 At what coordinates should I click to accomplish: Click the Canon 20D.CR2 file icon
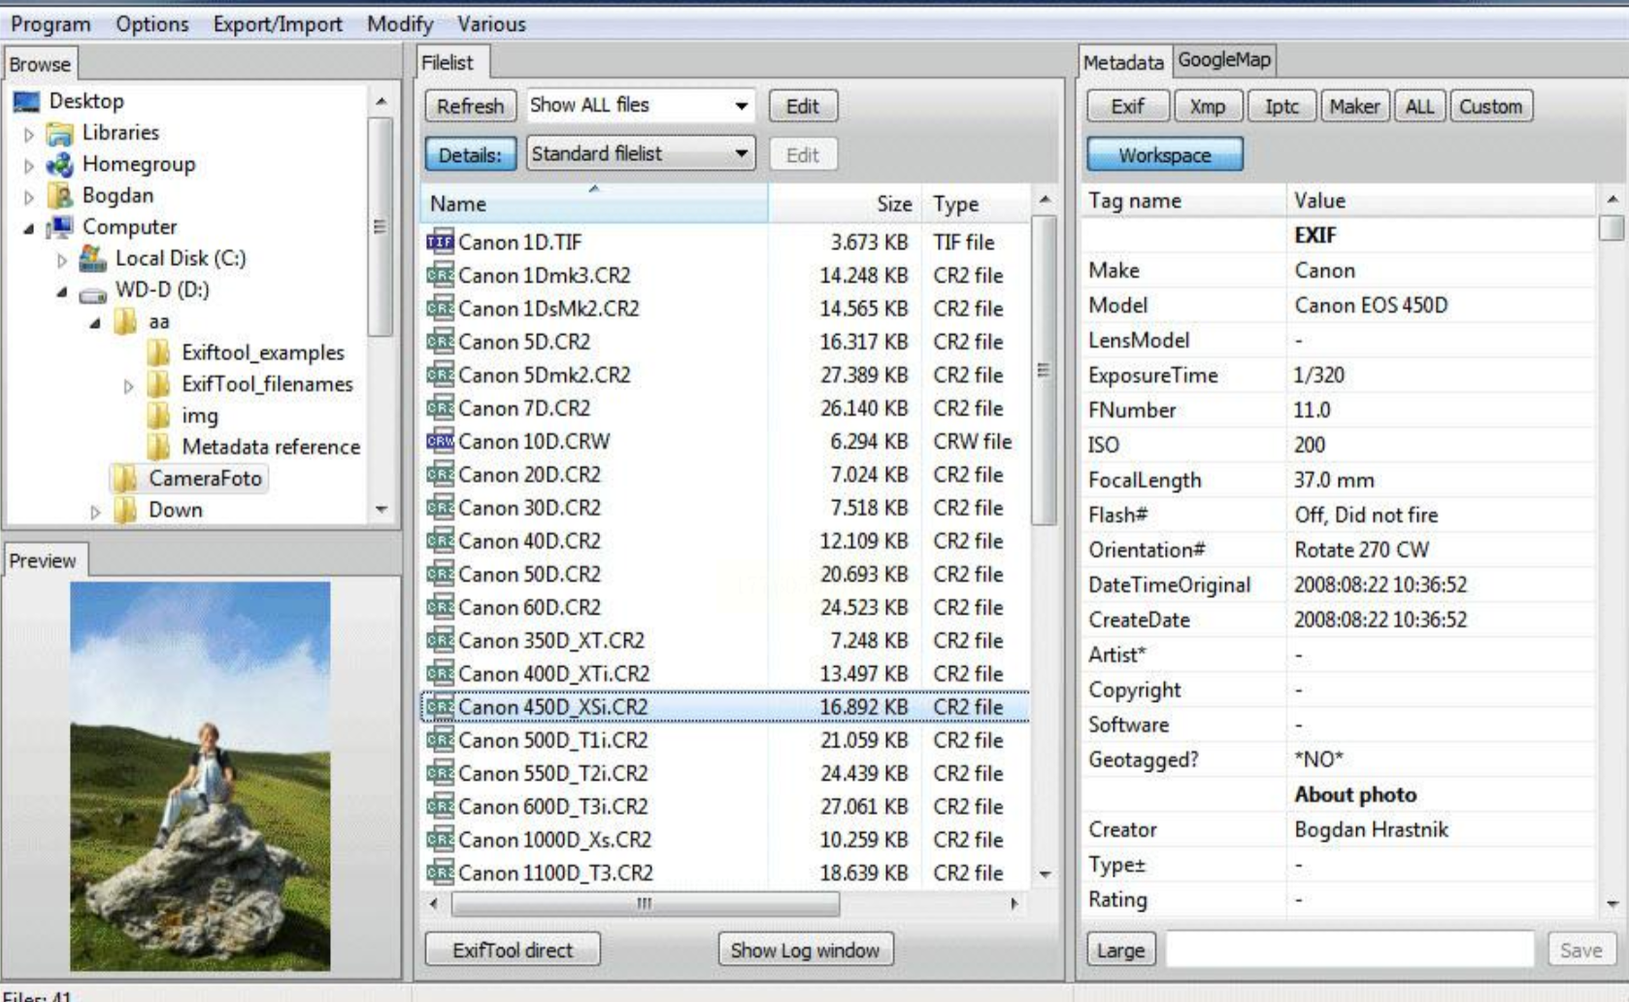pos(440,475)
